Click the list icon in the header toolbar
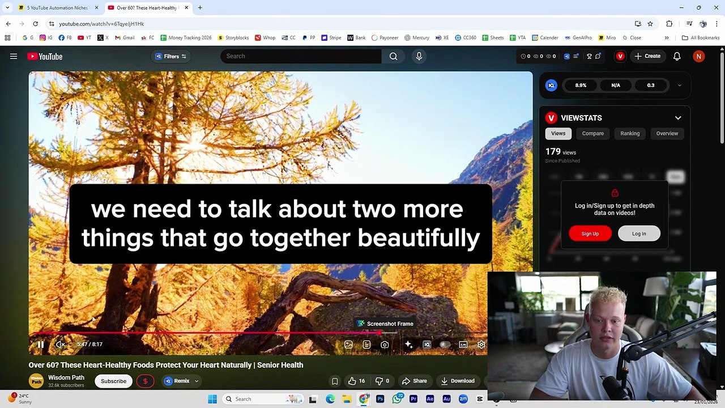Screen dimensions: 725x408 point(576,56)
